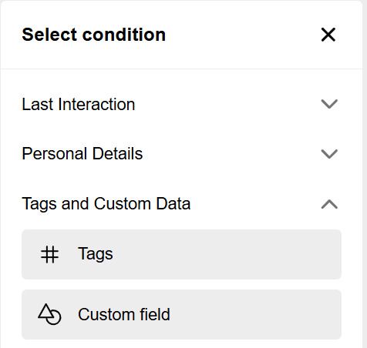Close the Select condition panel
Screen dimensions: 367x348
(328, 35)
